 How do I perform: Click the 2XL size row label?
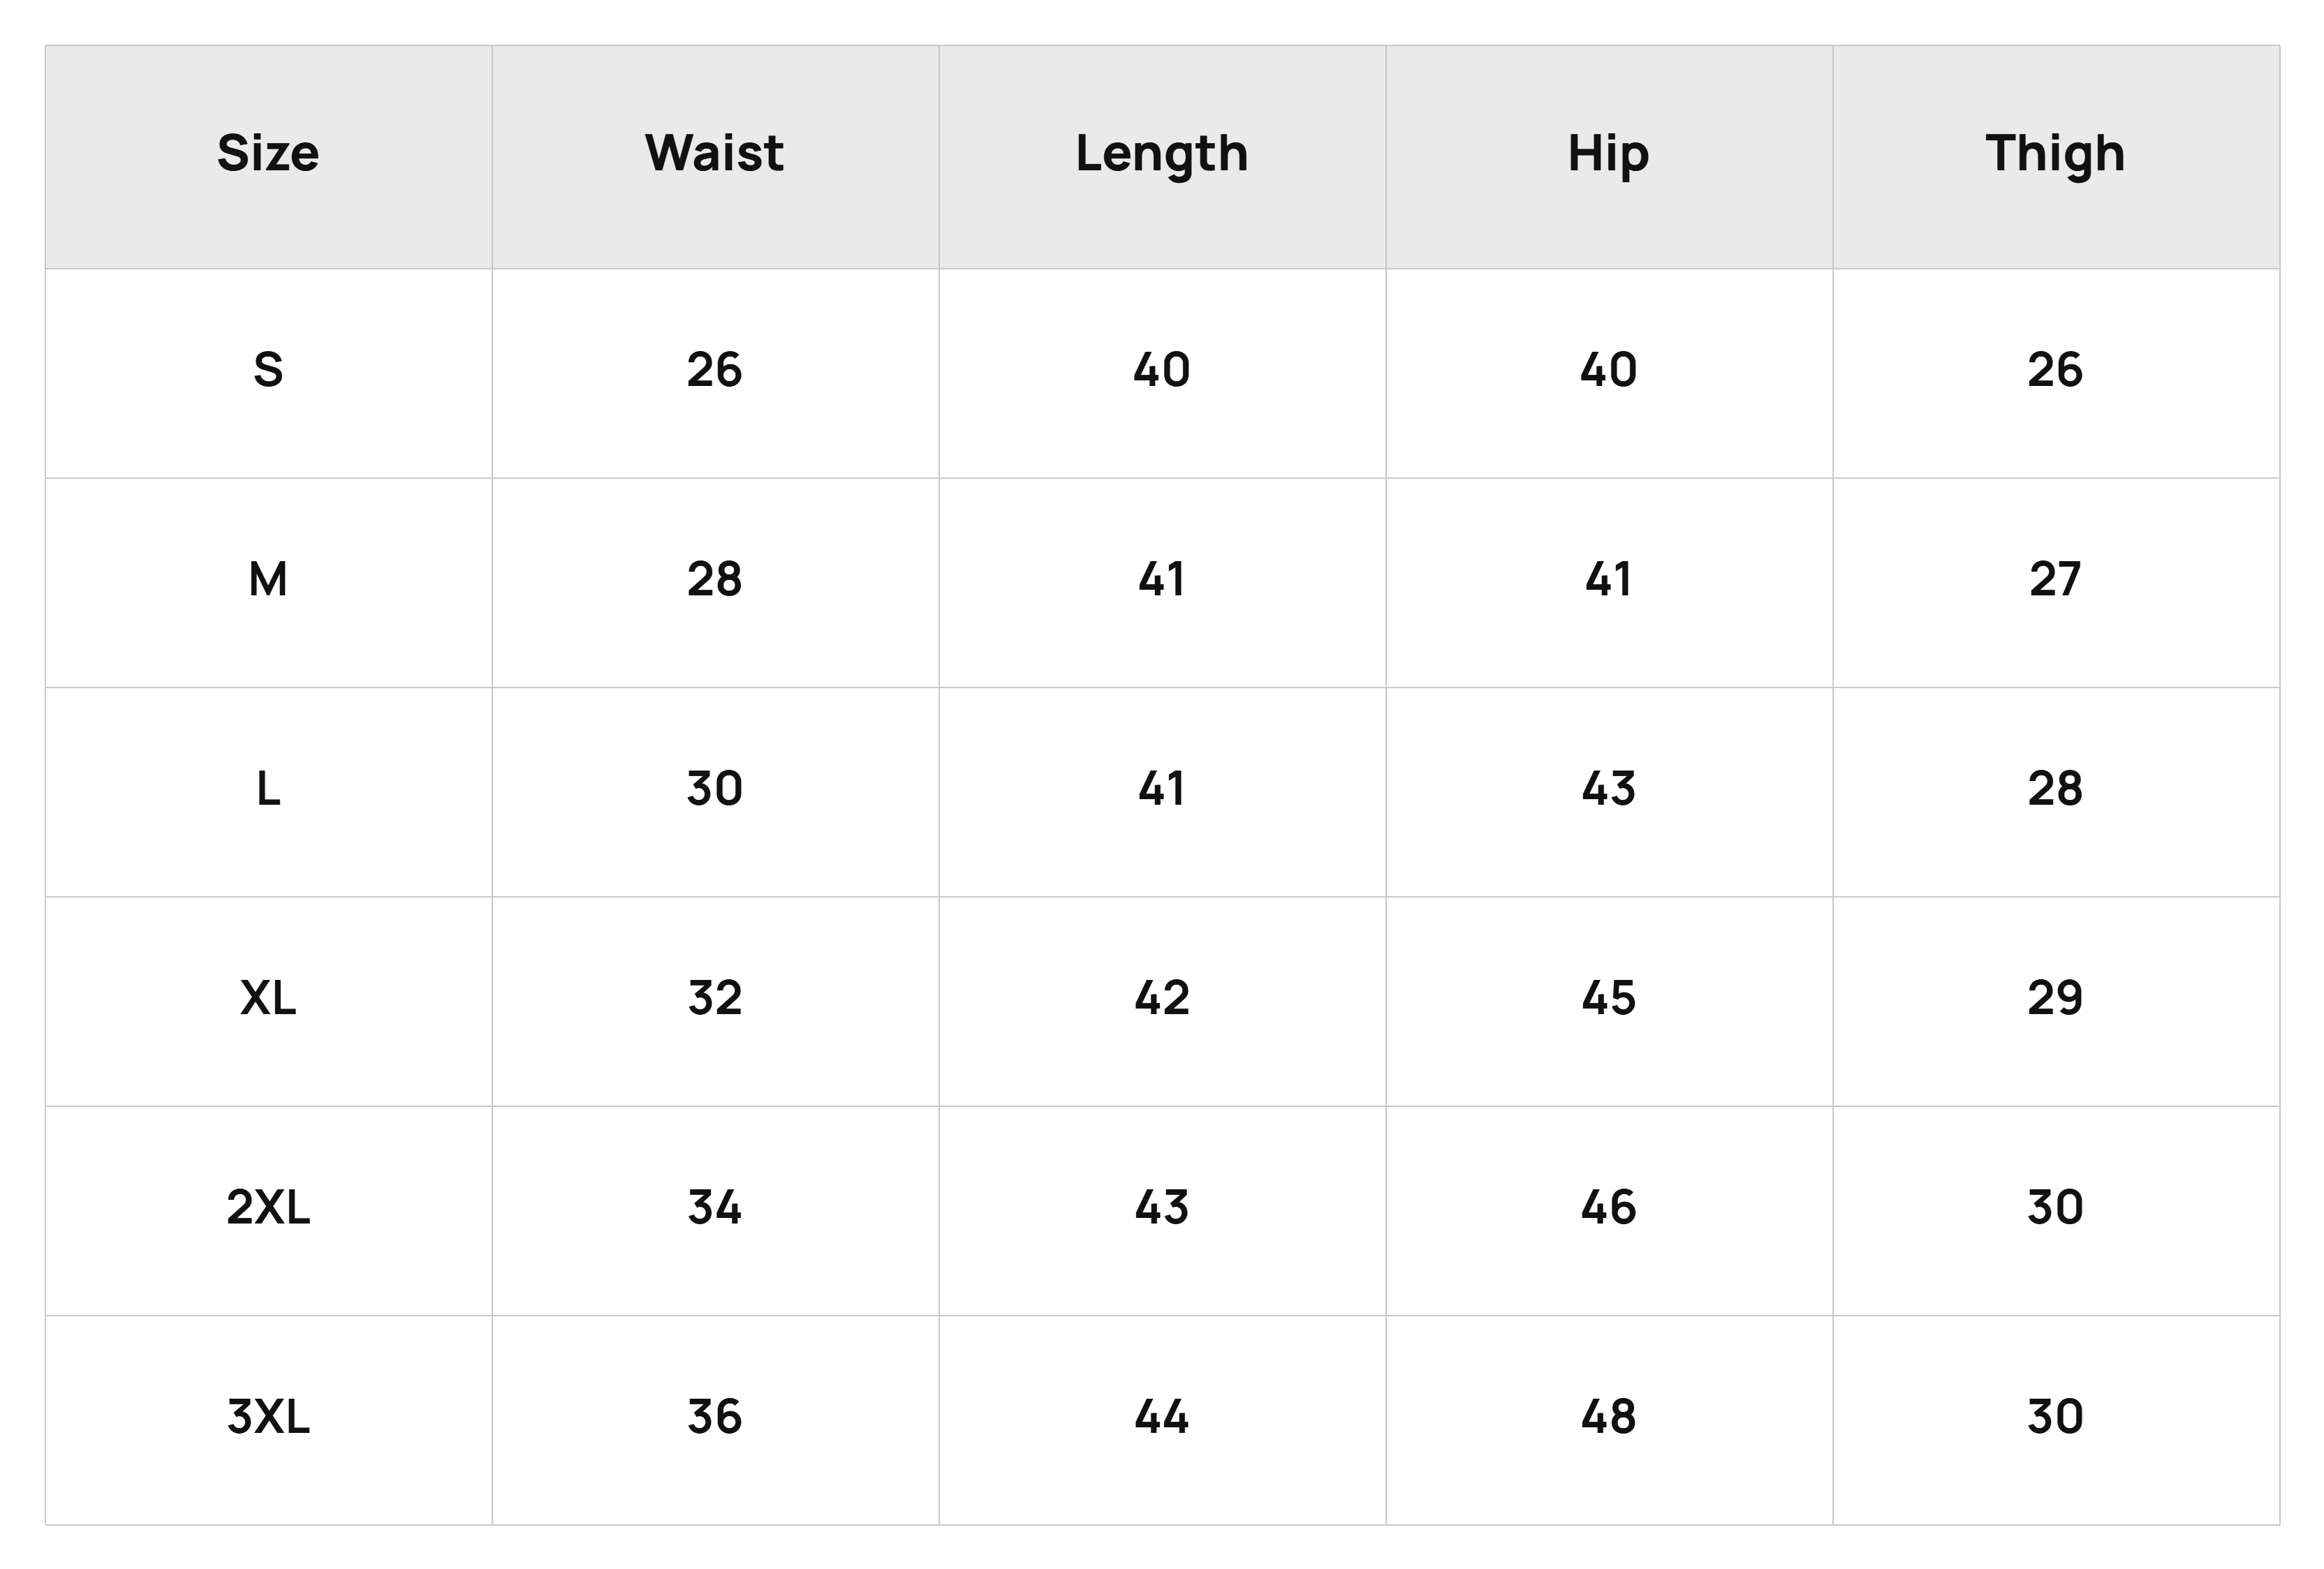[268, 1208]
